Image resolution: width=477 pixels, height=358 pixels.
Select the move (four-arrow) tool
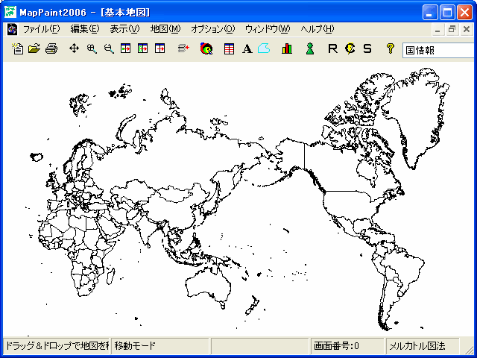(74, 49)
